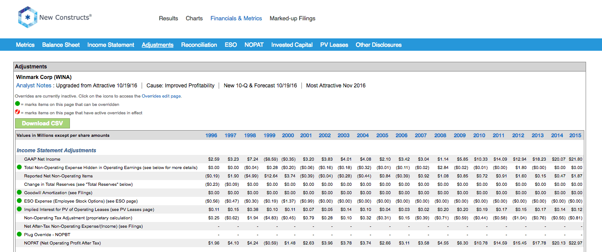Click the 2015 year column header
602x252 pixels.
(x=575, y=135)
